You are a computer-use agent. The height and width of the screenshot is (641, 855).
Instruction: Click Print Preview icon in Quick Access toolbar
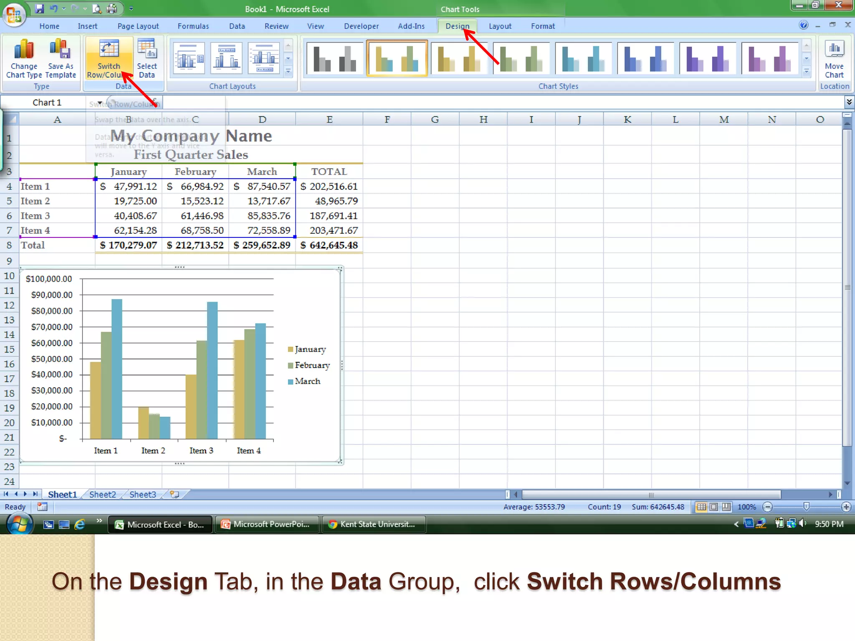(97, 8)
